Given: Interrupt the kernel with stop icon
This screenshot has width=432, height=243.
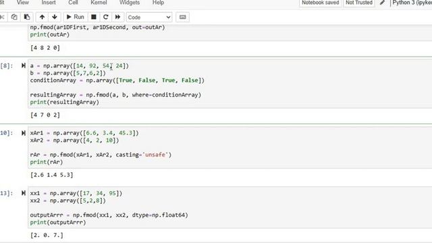Looking at the screenshot, I should (x=94, y=17).
